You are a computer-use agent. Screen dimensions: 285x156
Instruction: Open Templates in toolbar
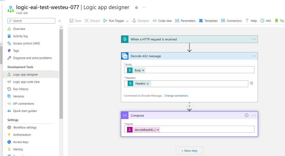pyautogui.click(x=208, y=21)
